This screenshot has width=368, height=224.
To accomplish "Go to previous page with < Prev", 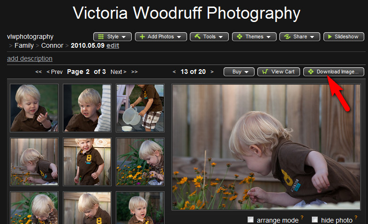I will point(55,72).
